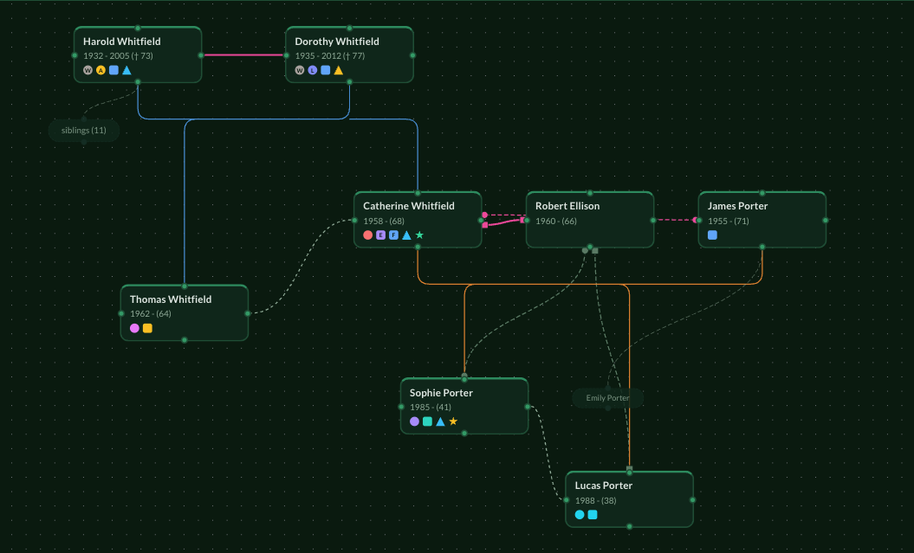
Task: Click the blue square tag on James Porter
Action: tap(712, 235)
